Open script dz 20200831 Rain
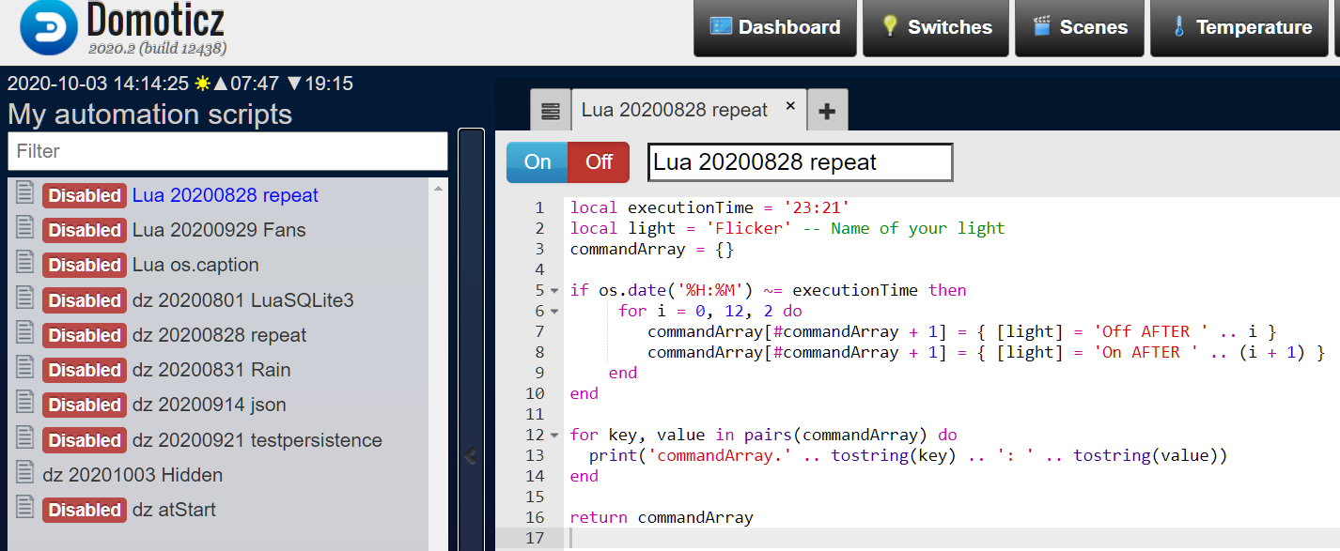This screenshot has width=1340, height=551. tap(211, 370)
